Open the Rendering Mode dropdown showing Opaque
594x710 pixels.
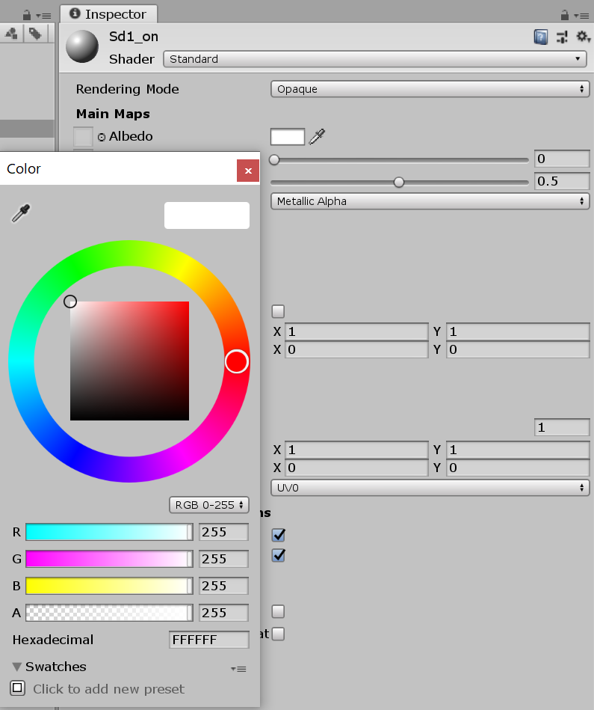click(430, 89)
